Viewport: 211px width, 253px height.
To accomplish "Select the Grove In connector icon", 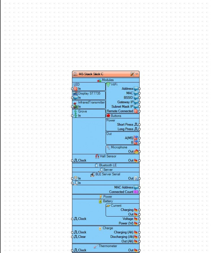I will tap(76, 116).
